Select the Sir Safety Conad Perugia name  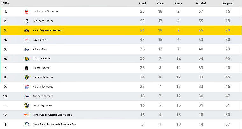tap(47, 30)
